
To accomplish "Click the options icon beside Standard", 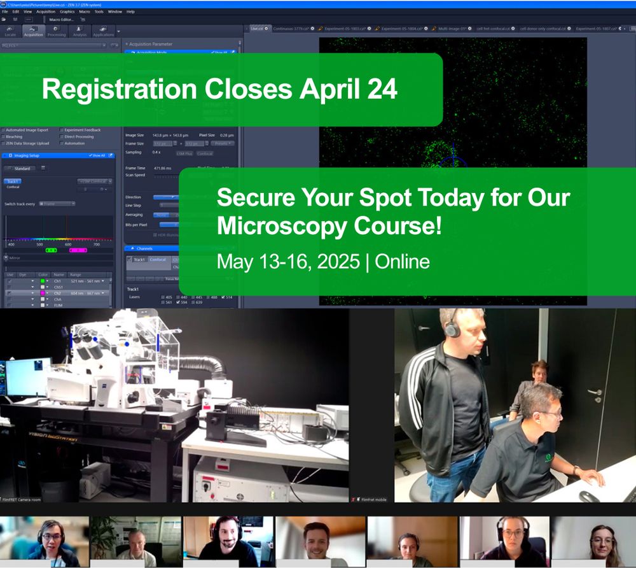I will [43, 168].
